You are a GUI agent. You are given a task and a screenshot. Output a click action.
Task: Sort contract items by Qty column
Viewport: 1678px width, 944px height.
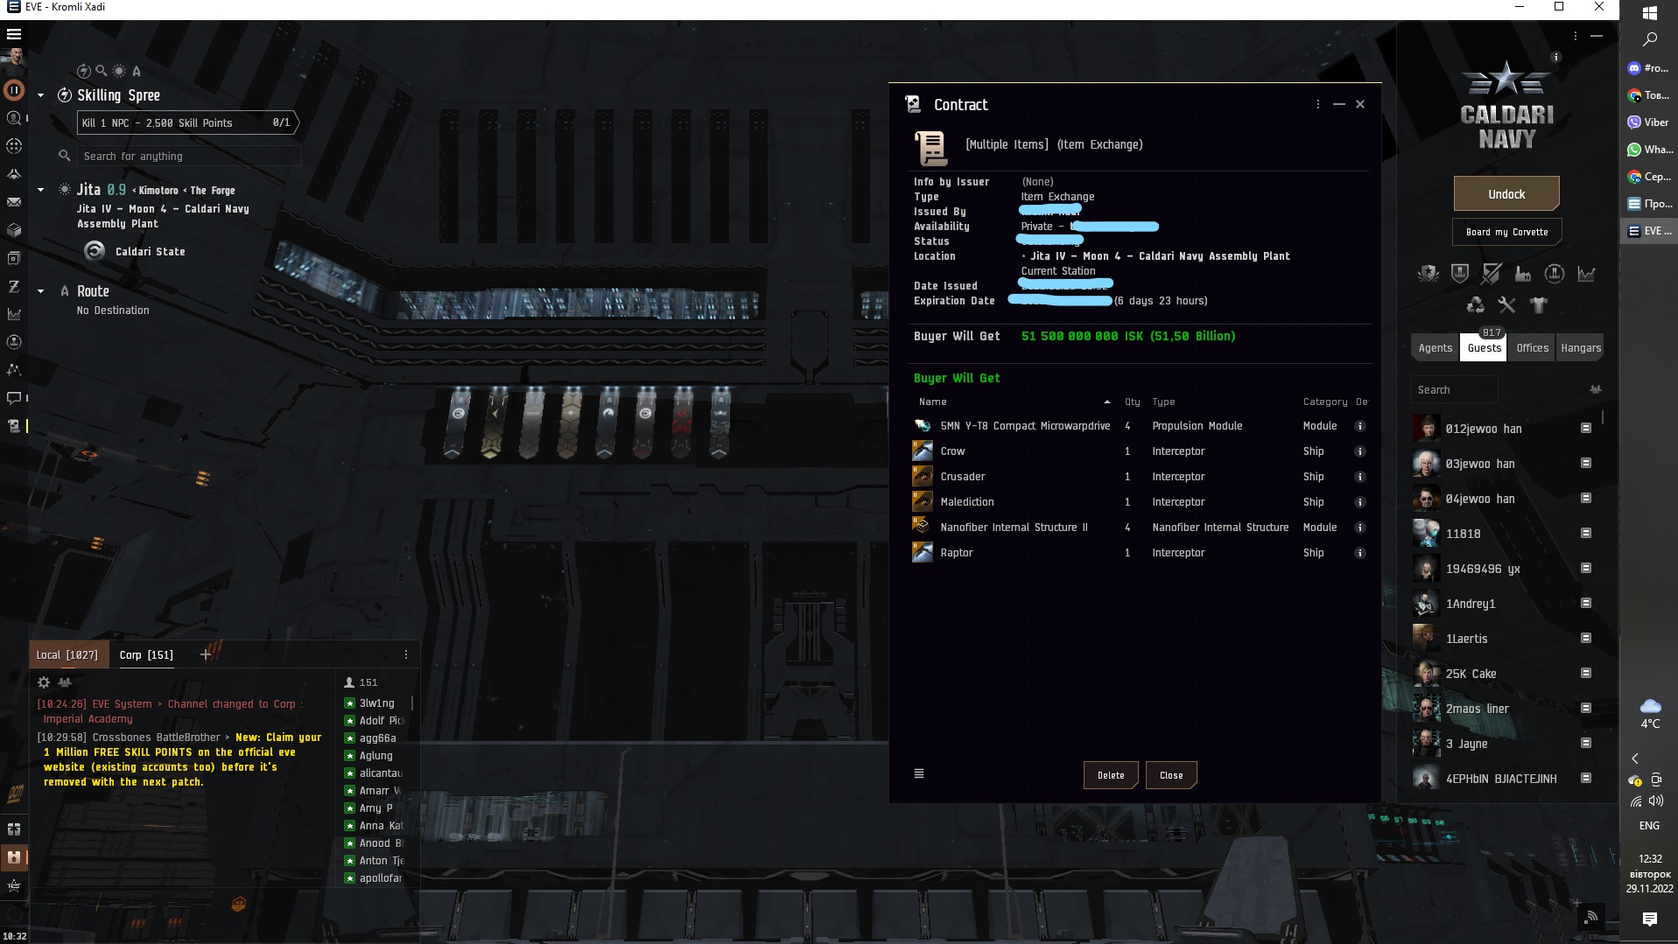pos(1133,402)
